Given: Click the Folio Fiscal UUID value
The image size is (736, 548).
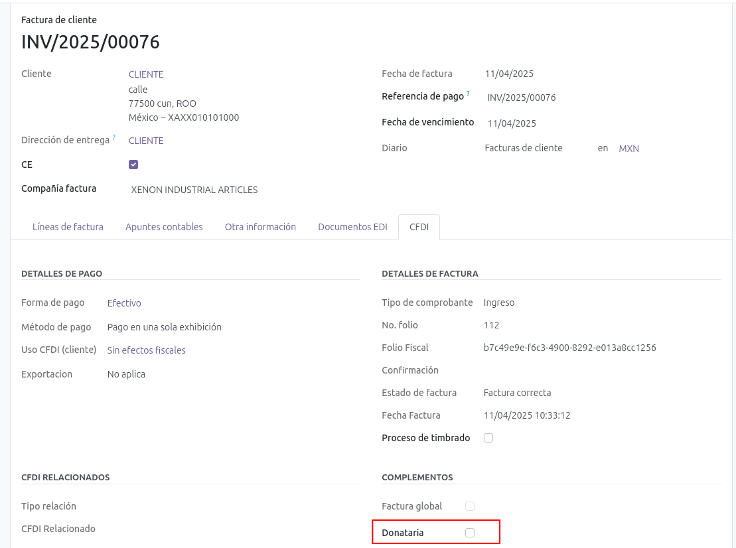Looking at the screenshot, I should (x=569, y=348).
